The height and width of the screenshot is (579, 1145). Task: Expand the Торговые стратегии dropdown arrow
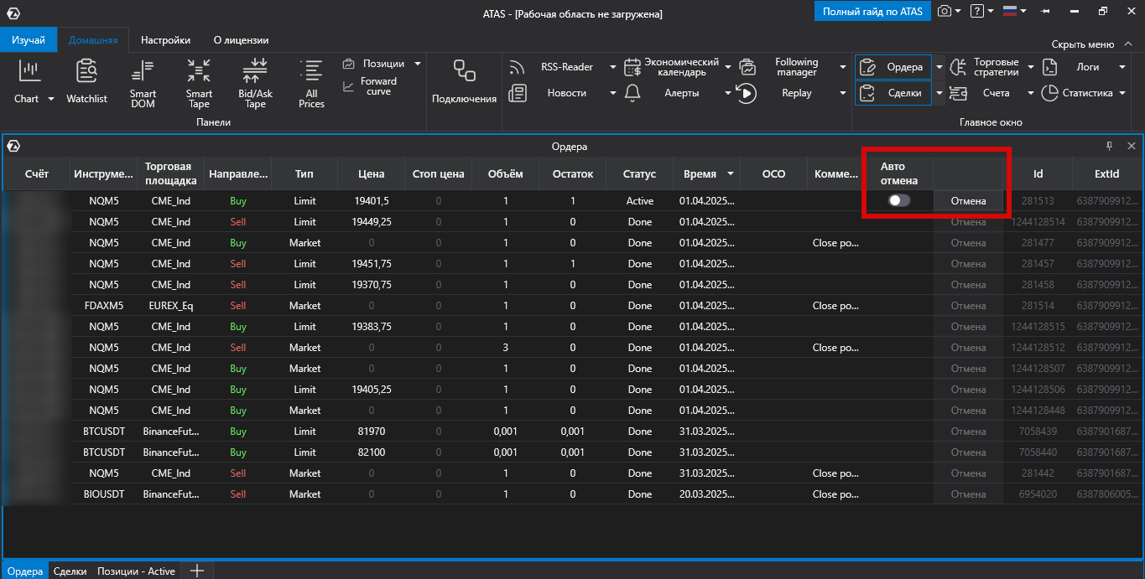[x=1030, y=67]
